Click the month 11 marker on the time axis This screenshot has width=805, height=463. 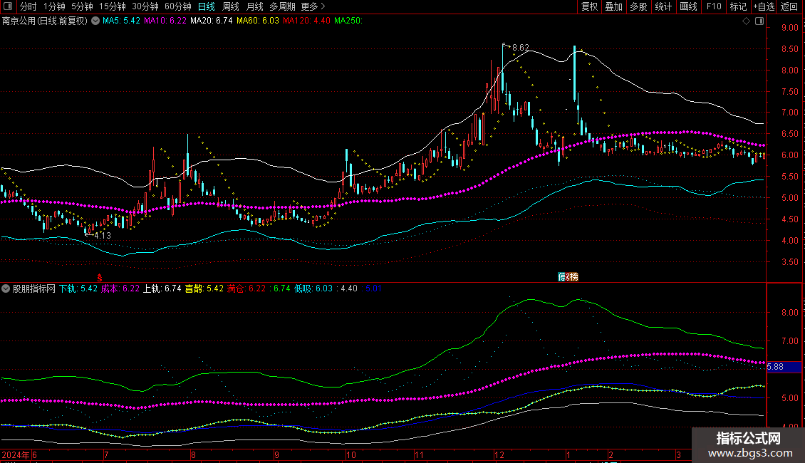[420, 454]
